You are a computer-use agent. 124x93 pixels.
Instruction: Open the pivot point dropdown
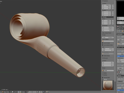coord(16,92)
